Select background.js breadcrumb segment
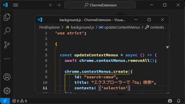Screen dimensions: 185x104 point(82,27)
